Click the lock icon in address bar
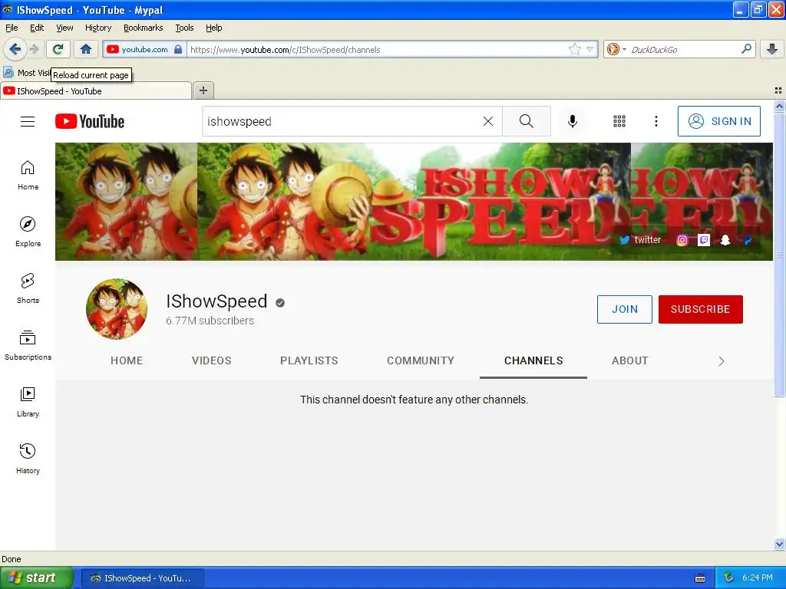The height and width of the screenshot is (589, 786). point(178,49)
